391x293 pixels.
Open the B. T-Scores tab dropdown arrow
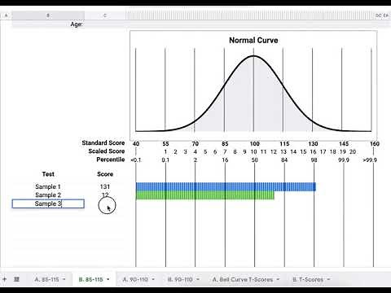(328, 279)
